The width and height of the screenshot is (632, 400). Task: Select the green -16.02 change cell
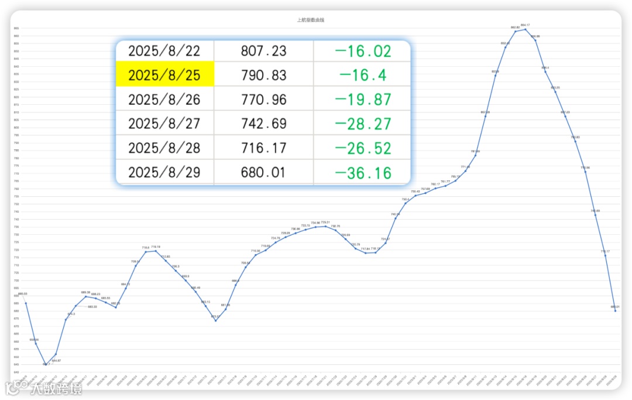(362, 51)
